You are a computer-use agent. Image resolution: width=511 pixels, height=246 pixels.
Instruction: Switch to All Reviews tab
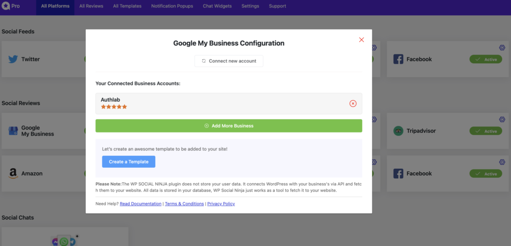pyautogui.click(x=91, y=6)
